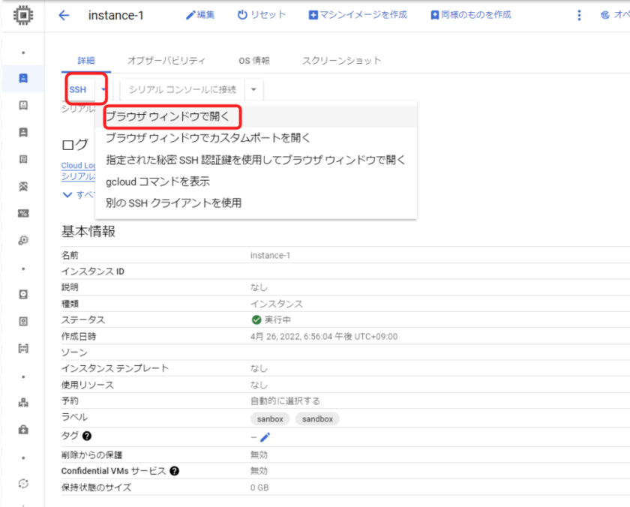
Task: Click the 使用リソース label
Action: 88,385
